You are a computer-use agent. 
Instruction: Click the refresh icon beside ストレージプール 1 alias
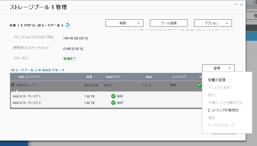pyautogui.click(x=67, y=25)
